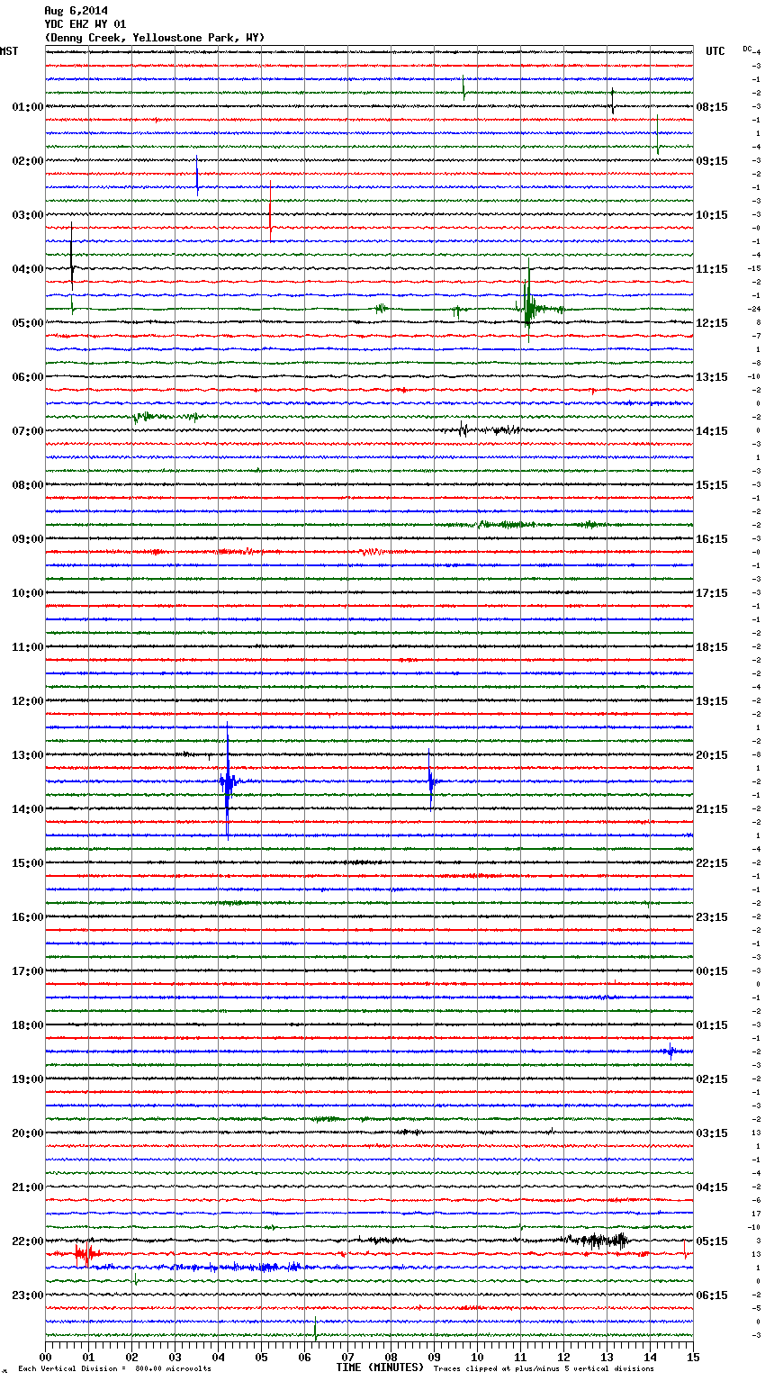
Task: Mark the large blue seismic burst near minute 4
Action: (228, 781)
